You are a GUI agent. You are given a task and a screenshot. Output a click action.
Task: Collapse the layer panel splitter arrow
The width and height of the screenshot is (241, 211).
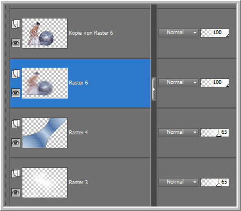[154, 90]
